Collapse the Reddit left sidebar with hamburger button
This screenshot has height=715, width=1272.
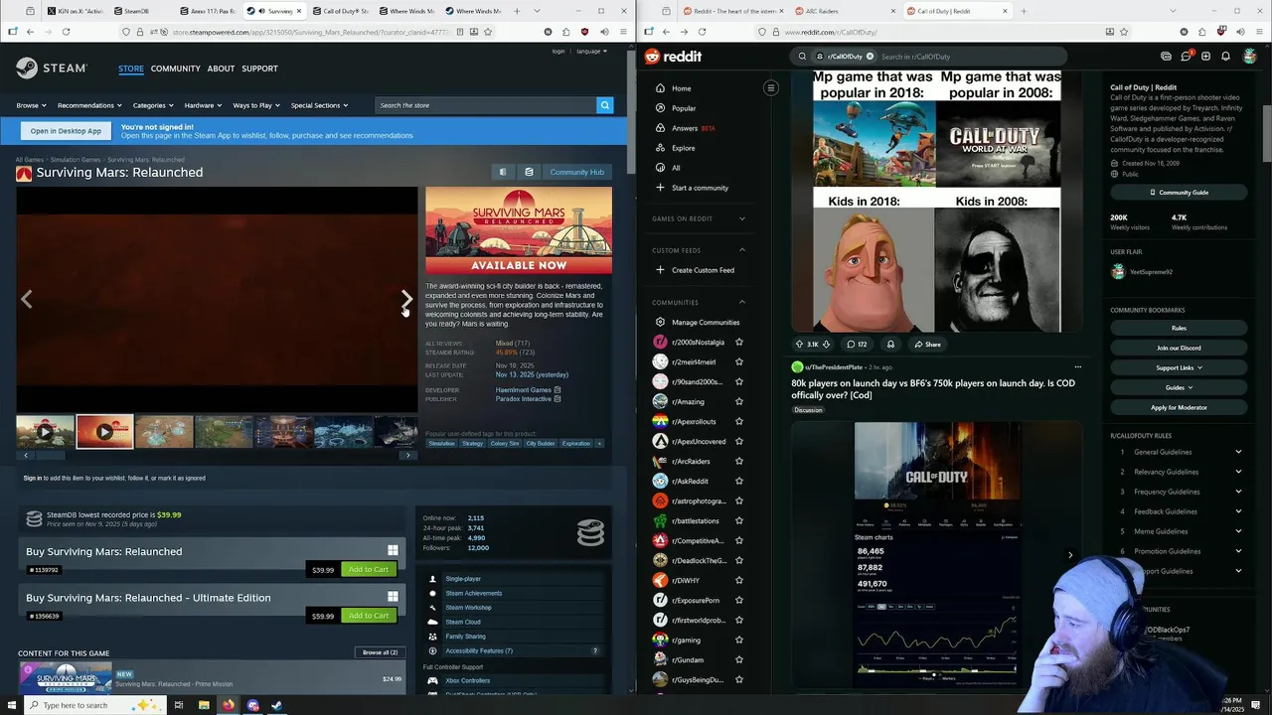[x=770, y=88]
